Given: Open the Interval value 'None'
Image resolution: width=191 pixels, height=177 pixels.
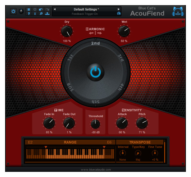Looking at the screenshot, I should click(123, 160).
